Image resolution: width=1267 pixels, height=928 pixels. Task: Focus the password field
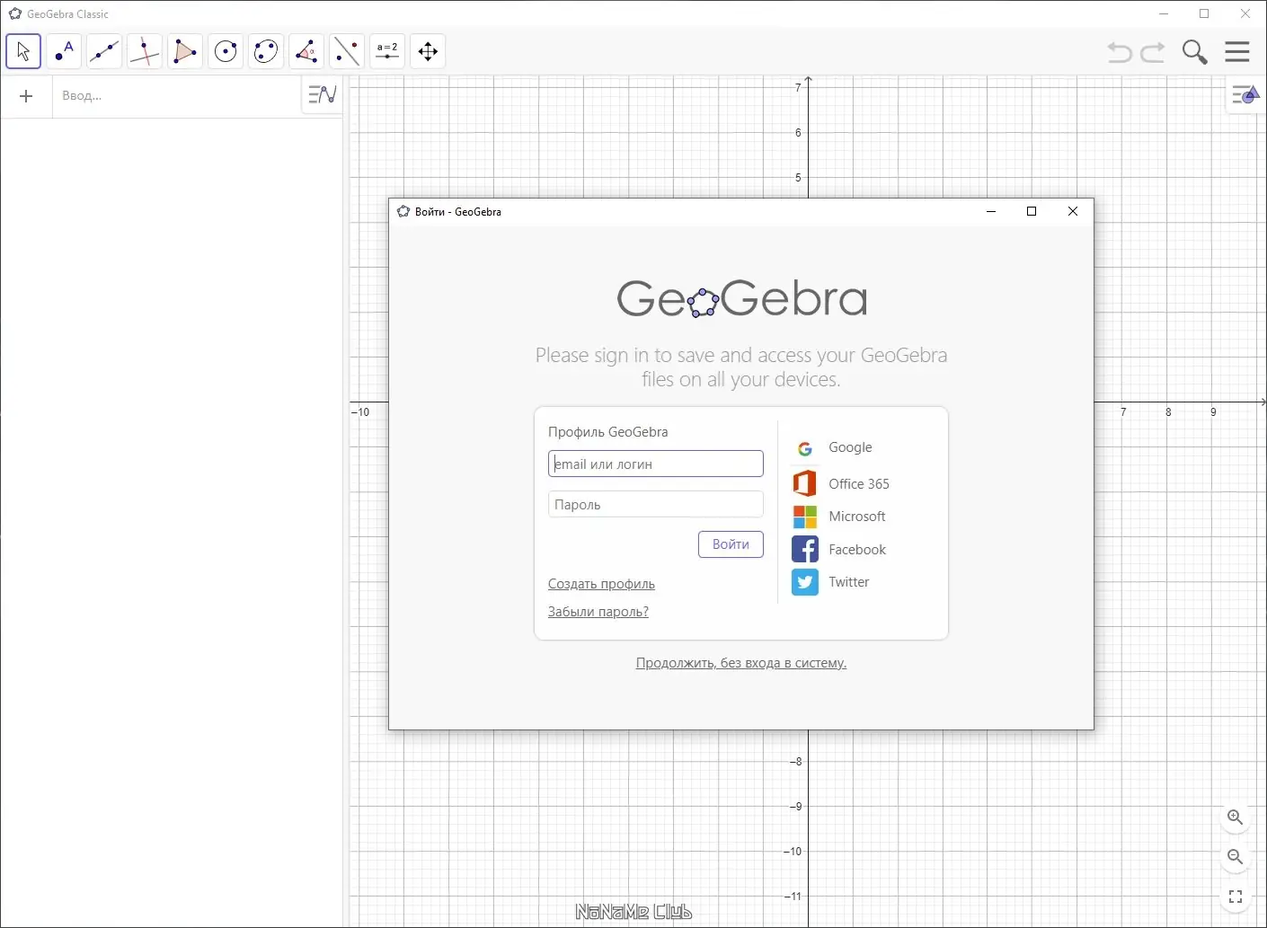(x=656, y=504)
